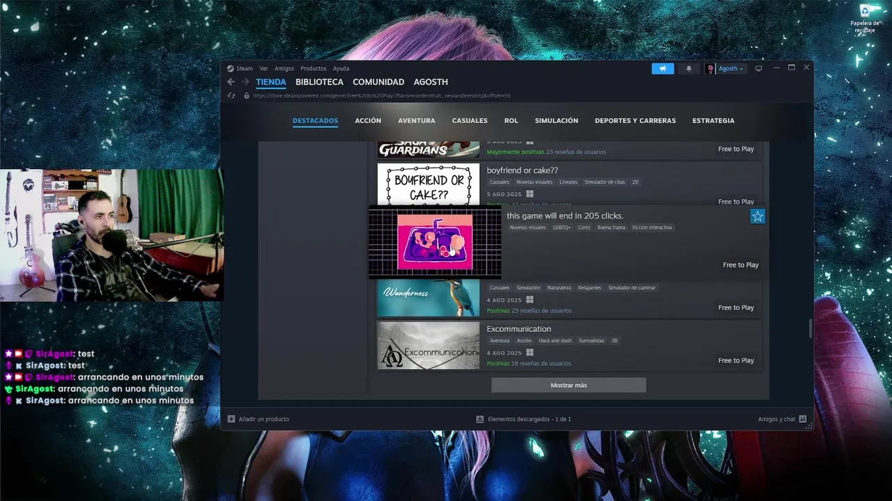Click Windows platform icon on Excommunication row

tap(530, 353)
